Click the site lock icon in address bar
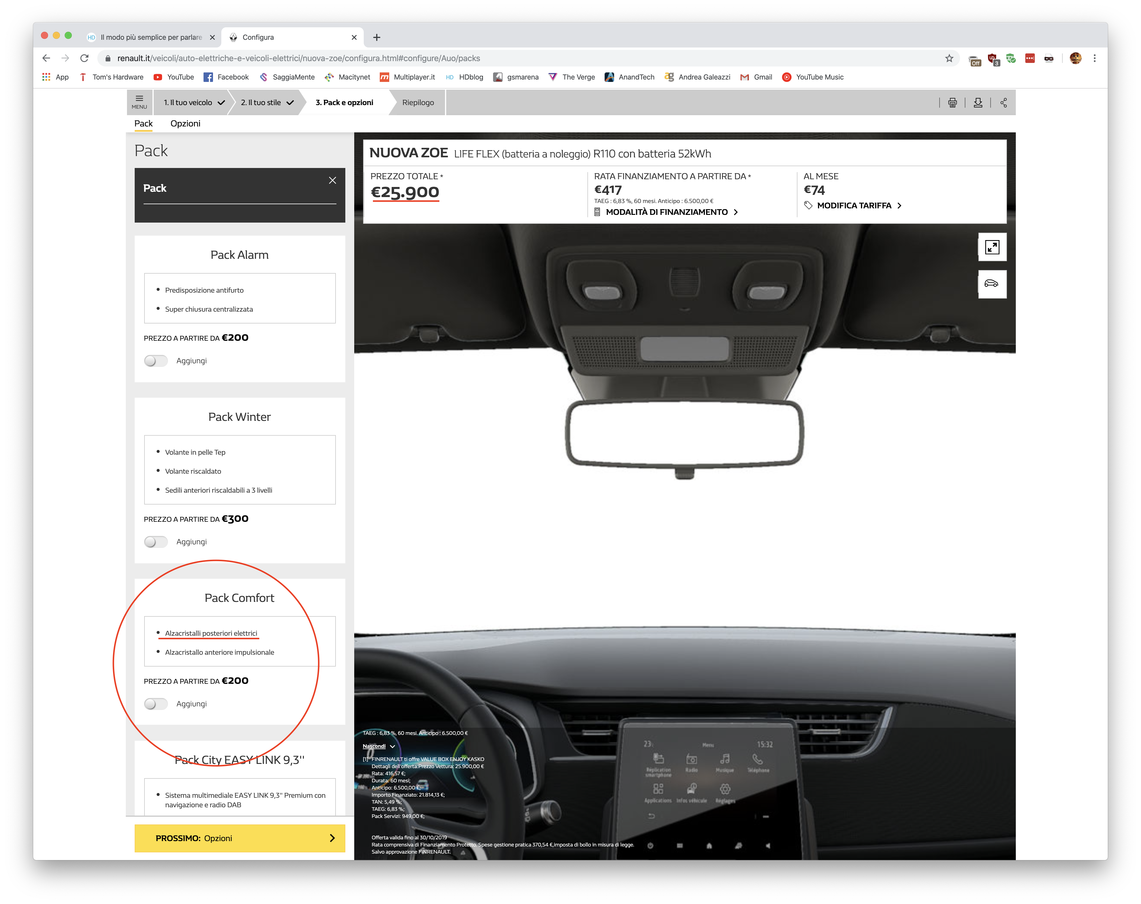Viewport: 1141px width, 904px height. pos(108,58)
